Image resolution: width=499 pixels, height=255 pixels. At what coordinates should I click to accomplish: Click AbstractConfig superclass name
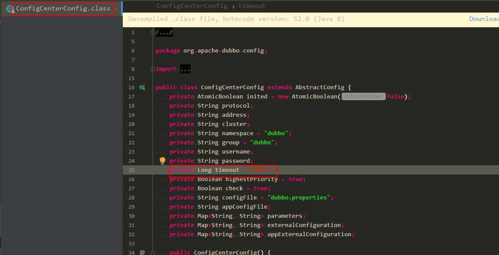(x=320, y=87)
